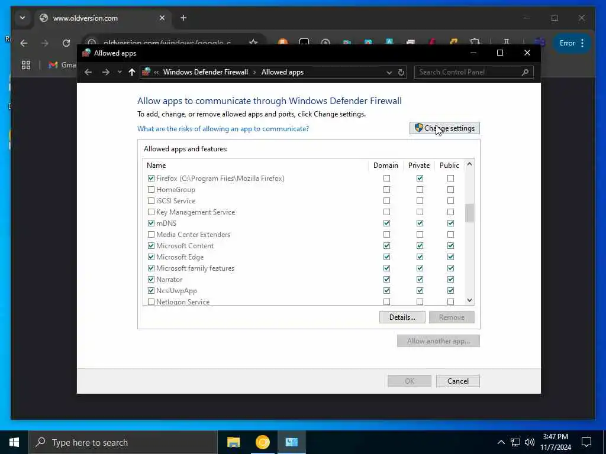Cancel the Allowed apps dialog
606x454 pixels.
tap(458, 381)
